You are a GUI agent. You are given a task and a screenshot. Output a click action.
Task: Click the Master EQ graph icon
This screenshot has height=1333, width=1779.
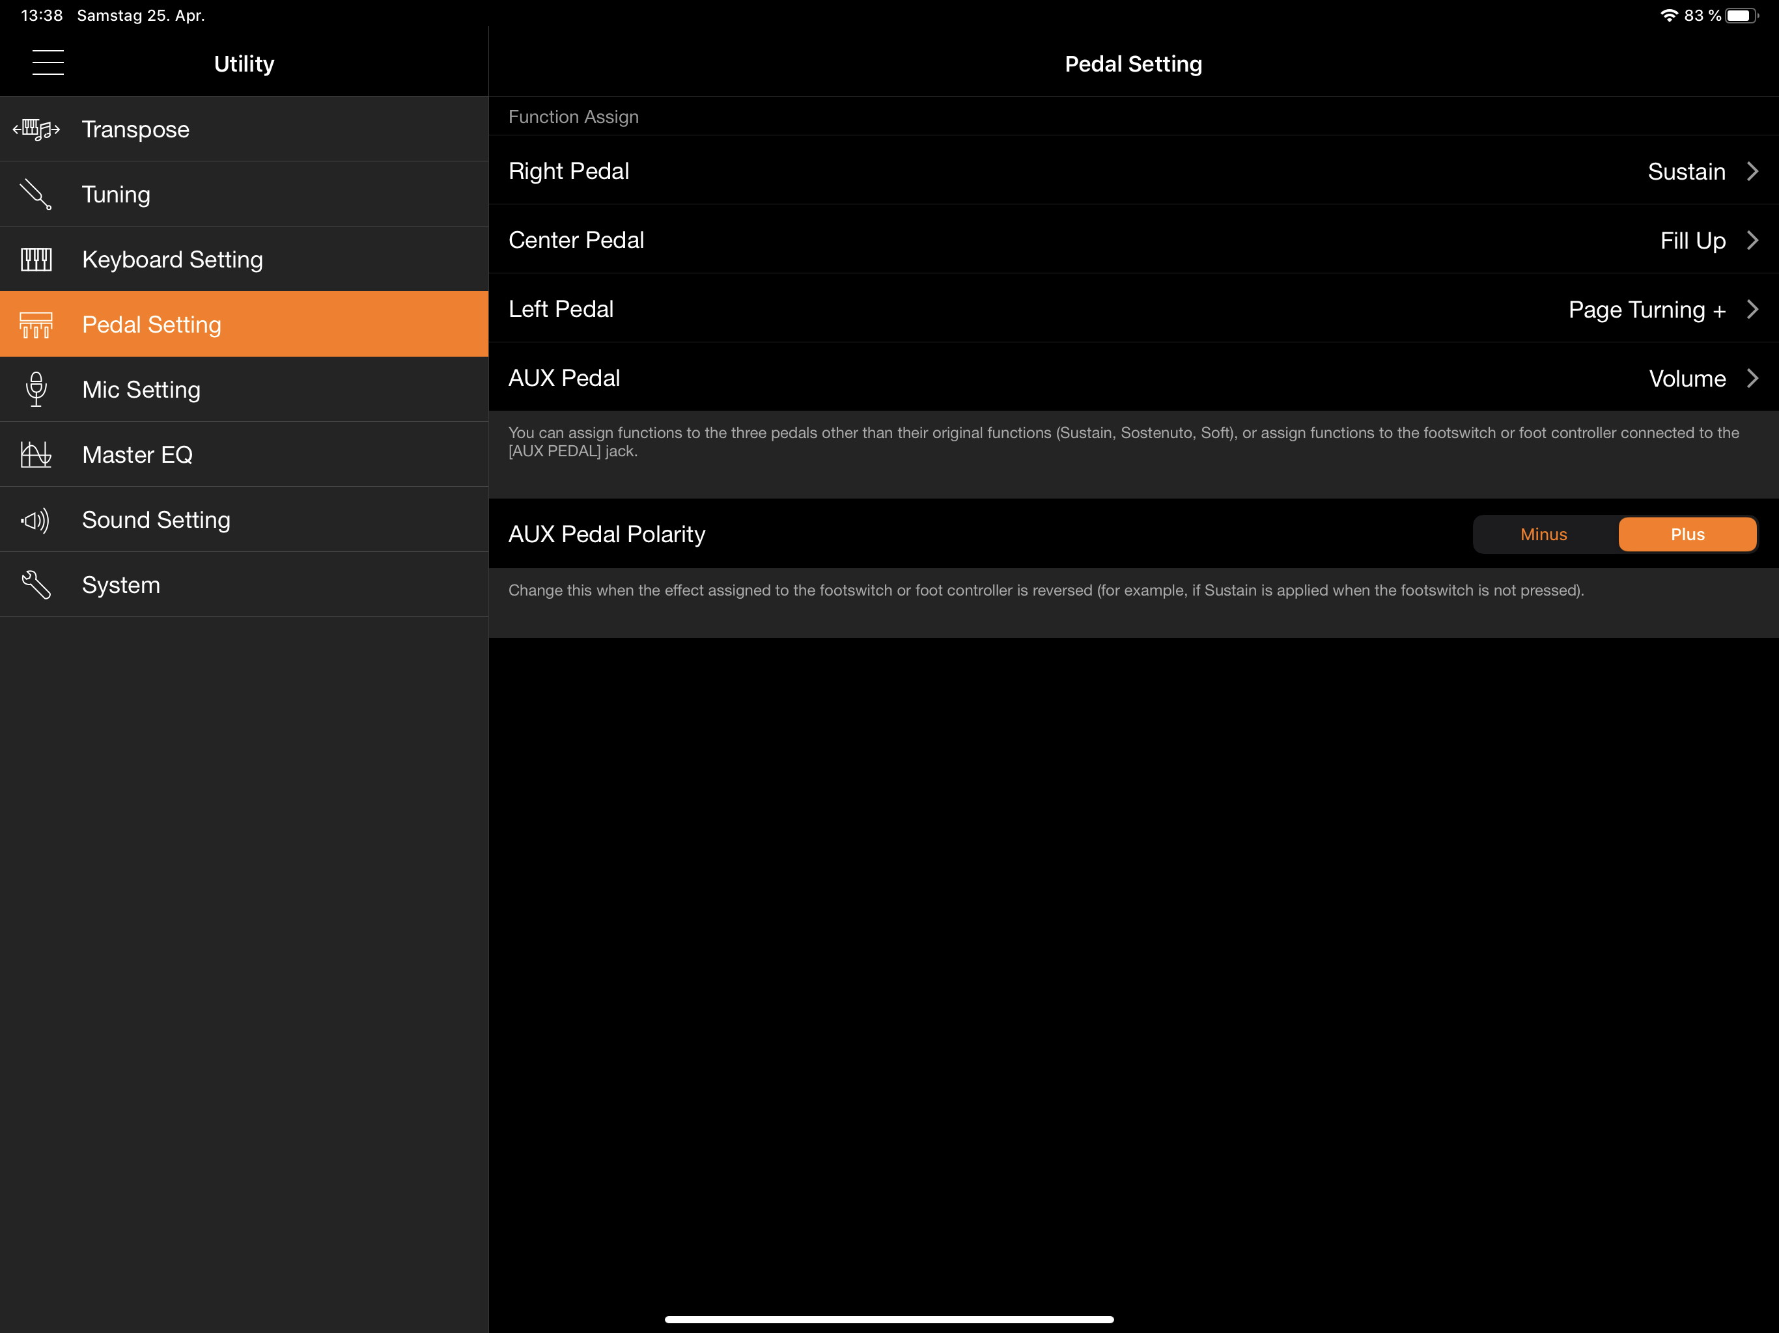pos(36,455)
